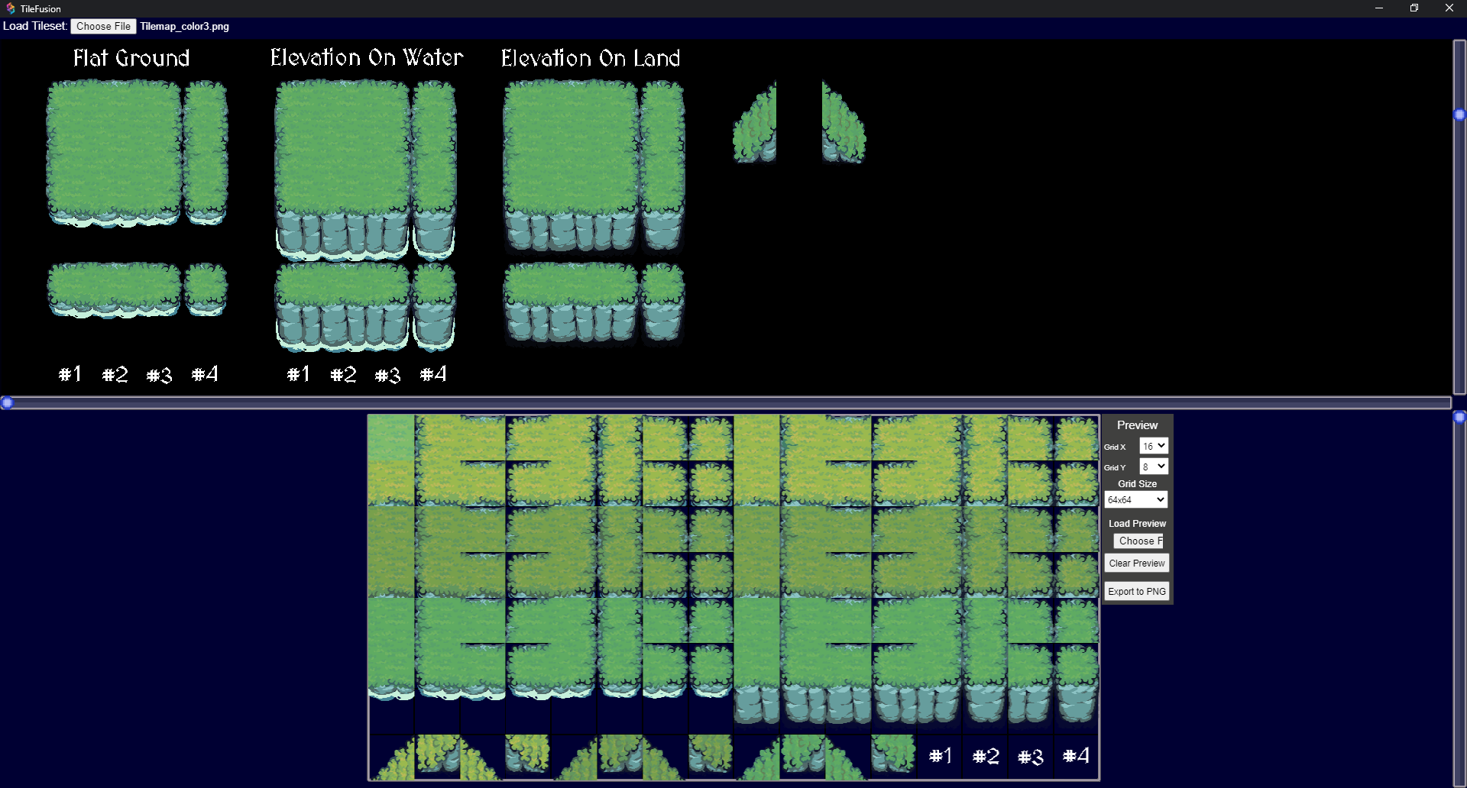
Task: Select the small lower Elevation On Land tile
Action: pyautogui.click(x=662, y=304)
